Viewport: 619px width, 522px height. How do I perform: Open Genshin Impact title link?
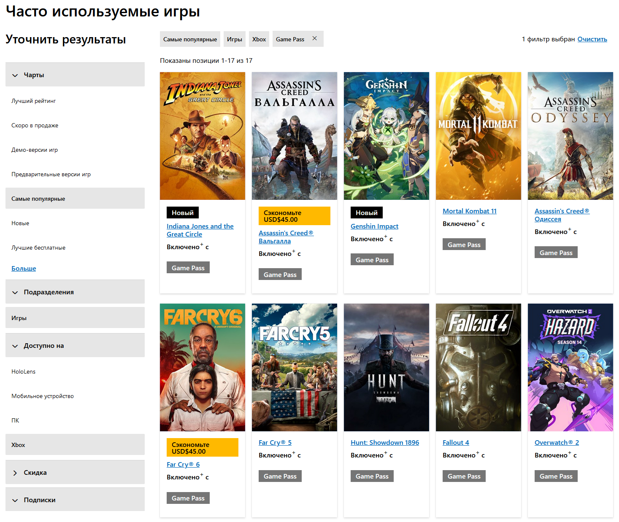tap(374, 226)
